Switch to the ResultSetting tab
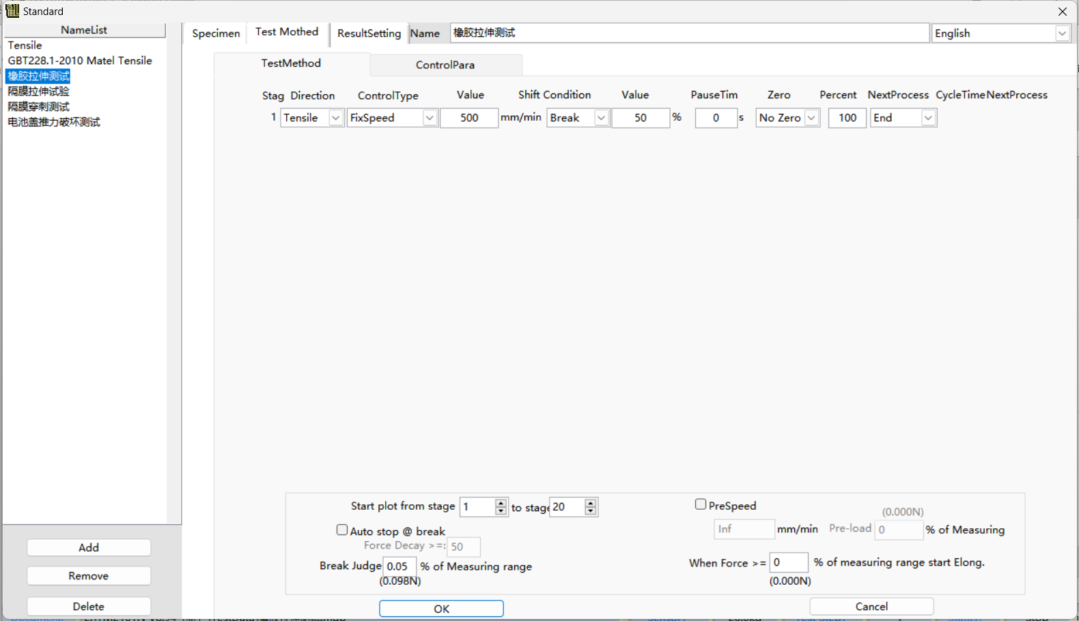The height and width of the screenshot is (621, 1079). coord(369,33)
